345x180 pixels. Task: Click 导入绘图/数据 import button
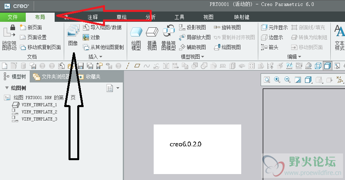(102, 27)
